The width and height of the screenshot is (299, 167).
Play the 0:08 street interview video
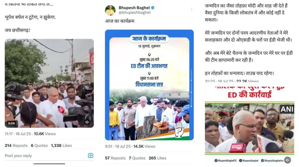click(49, 83)
